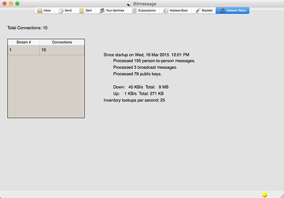Select connections cell showing 10

click(x=62, y=50)
